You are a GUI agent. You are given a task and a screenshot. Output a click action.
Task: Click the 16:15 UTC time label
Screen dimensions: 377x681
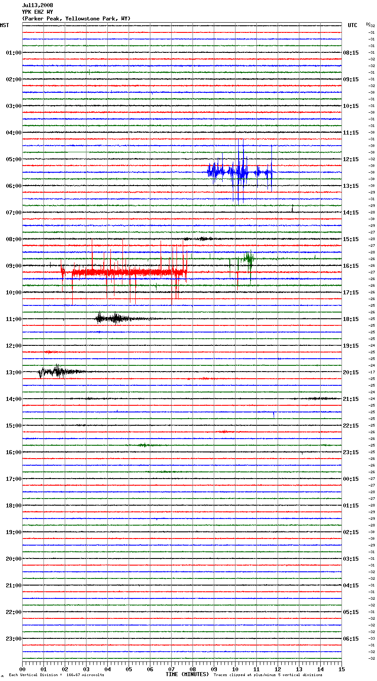click(351, 266)
